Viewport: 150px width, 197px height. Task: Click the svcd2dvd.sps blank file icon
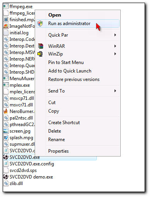click(6, 170)
